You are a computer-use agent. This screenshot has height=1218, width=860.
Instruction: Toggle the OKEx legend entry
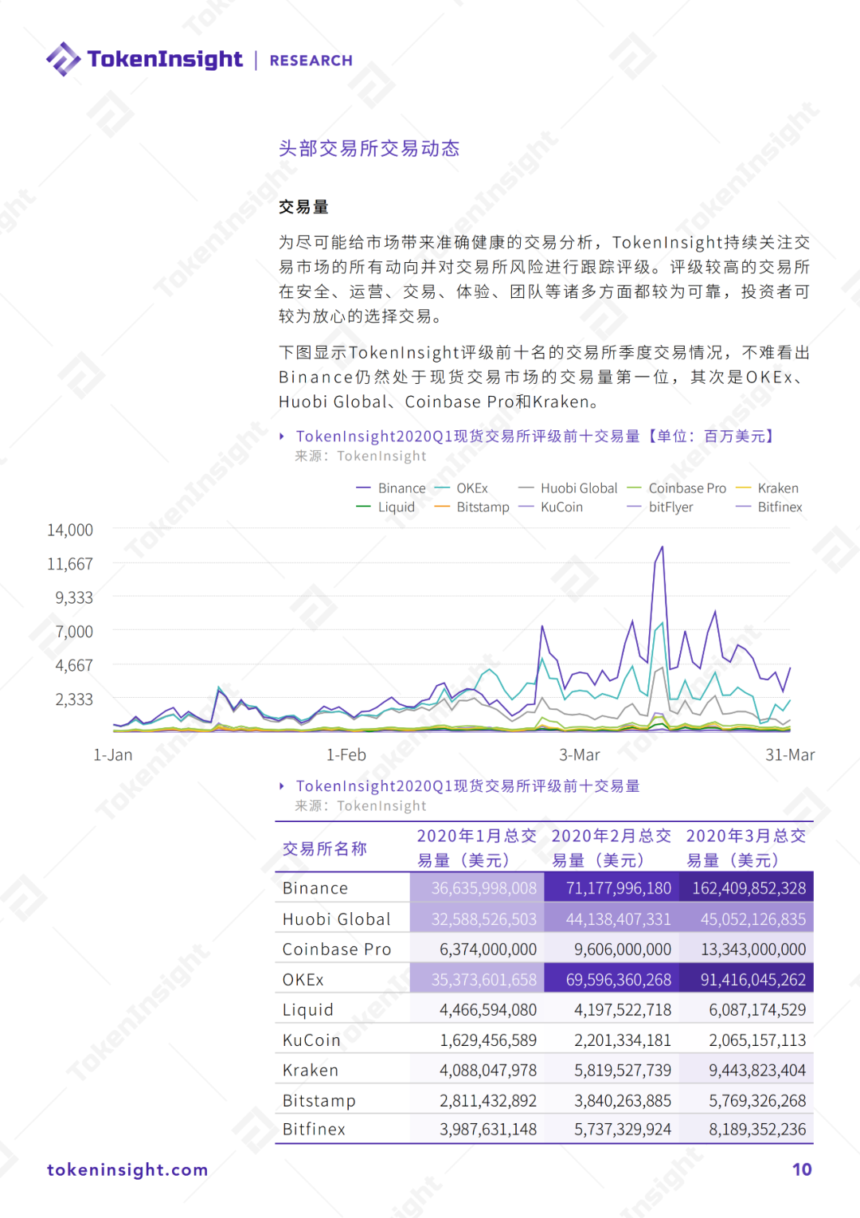coord(461,488)
